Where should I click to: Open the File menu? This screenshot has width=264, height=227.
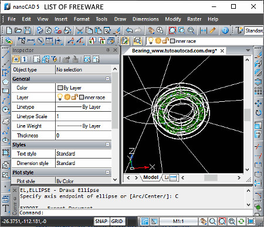(12, 19)
